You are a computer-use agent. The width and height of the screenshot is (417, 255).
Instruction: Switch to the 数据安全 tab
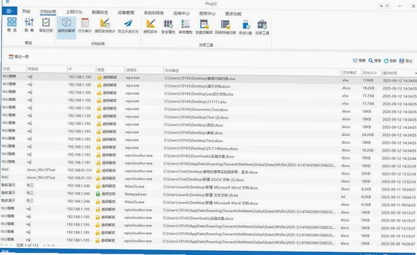point(100,12)
